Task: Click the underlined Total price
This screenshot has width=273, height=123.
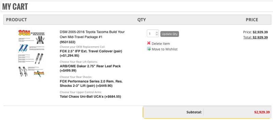Action: [256, 37]
